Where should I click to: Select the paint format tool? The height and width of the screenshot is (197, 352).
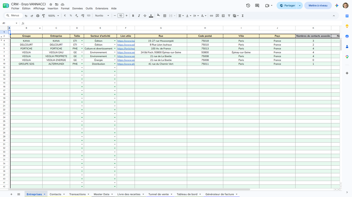pos(43,16)
